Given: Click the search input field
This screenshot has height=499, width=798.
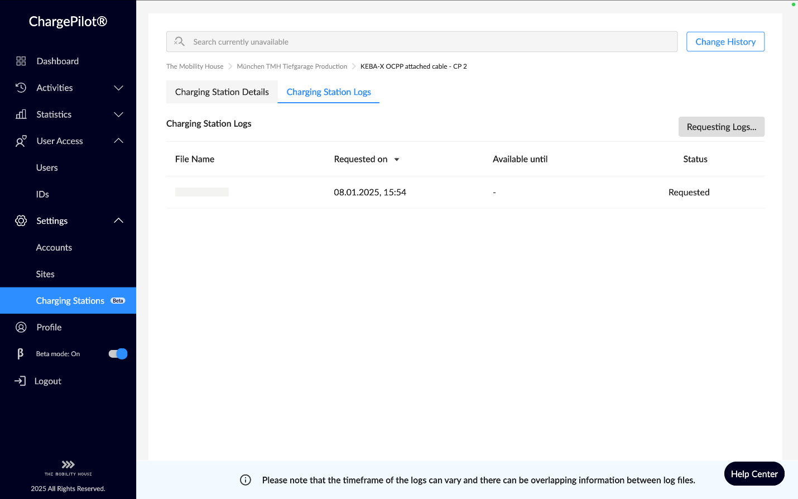Looking at the screenshot, I should (x=422, y=42).
